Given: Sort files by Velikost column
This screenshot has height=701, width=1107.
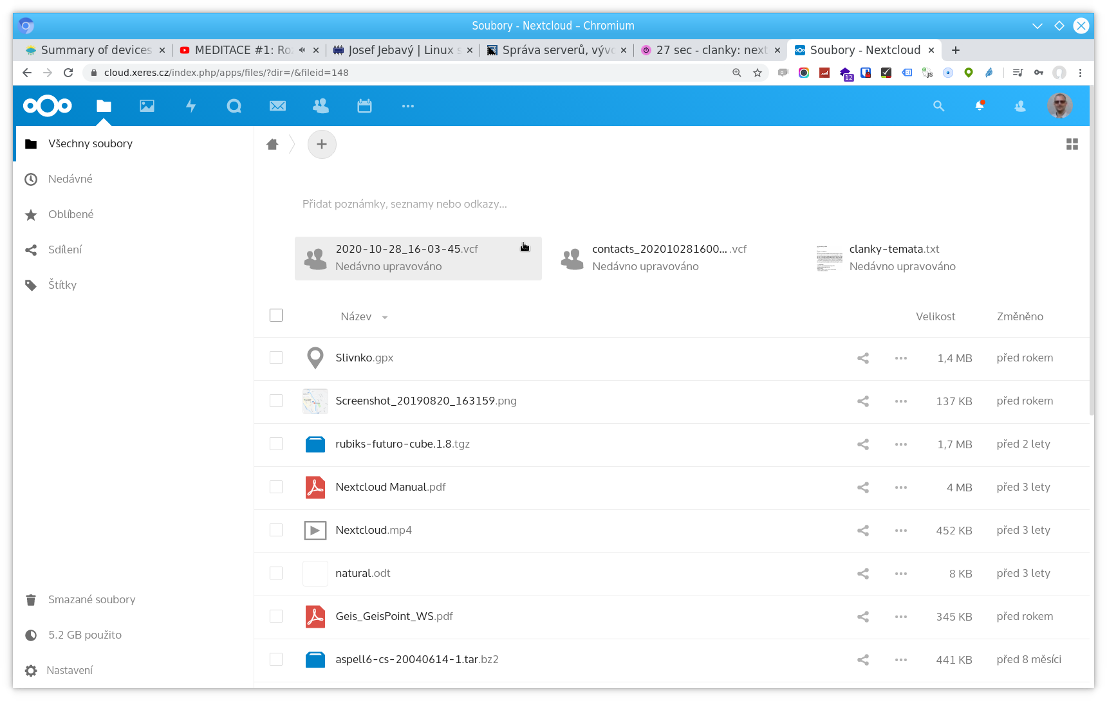Looking at the screenshot, I should coord(935,316).
